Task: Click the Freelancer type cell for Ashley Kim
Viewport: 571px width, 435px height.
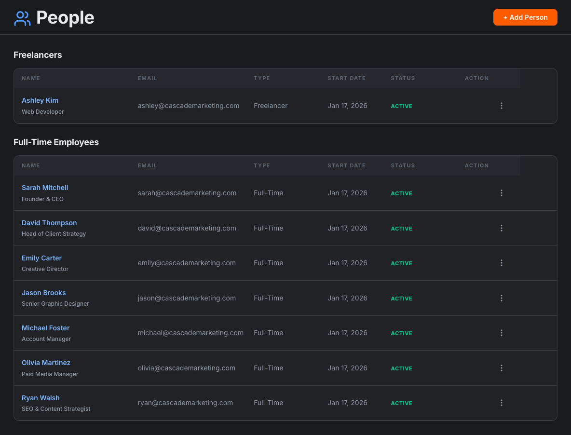Action: (x=271, y=106)
